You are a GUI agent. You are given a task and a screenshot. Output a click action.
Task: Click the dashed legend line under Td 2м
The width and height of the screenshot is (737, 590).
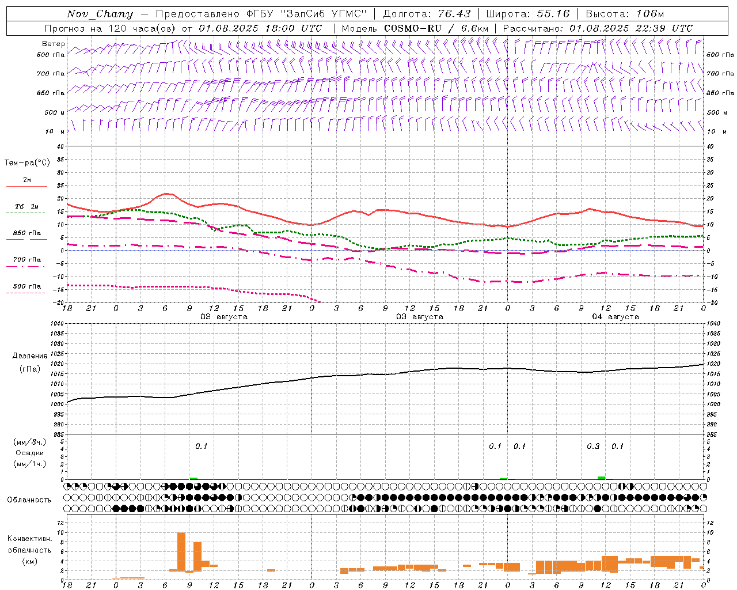tap(26, 213)
